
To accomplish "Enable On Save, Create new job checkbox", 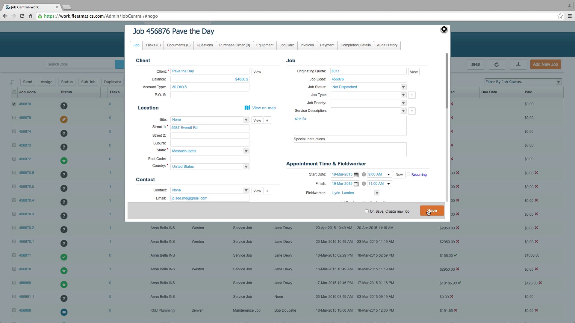I will [x=367, y=211].
